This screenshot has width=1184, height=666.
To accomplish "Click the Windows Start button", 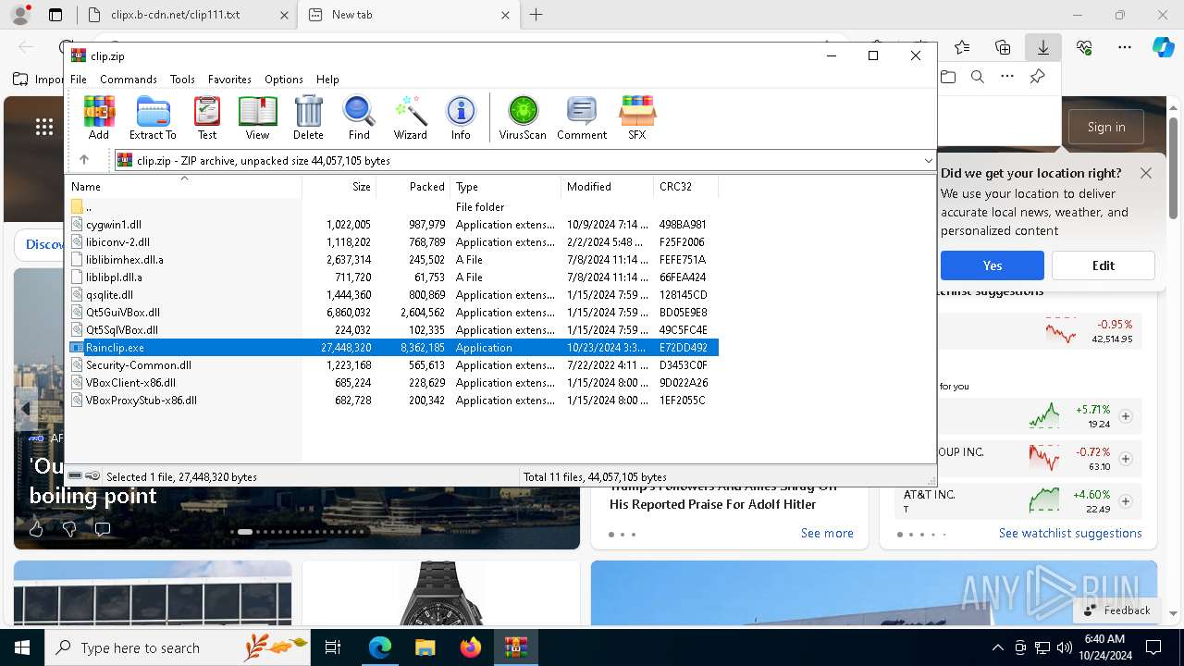I will click(x=22, y=647).
